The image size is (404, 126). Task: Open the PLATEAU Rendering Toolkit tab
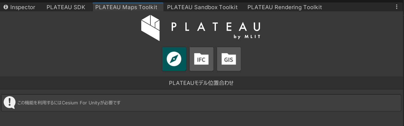(285, 7)
